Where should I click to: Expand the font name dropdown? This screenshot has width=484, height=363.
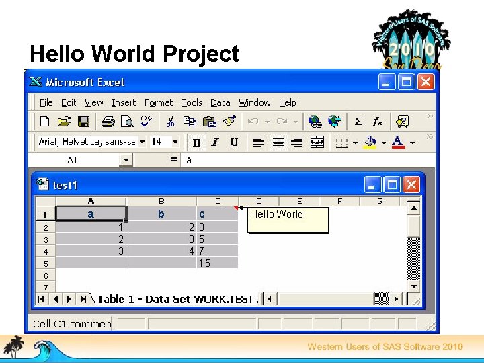tap(142, 142)
